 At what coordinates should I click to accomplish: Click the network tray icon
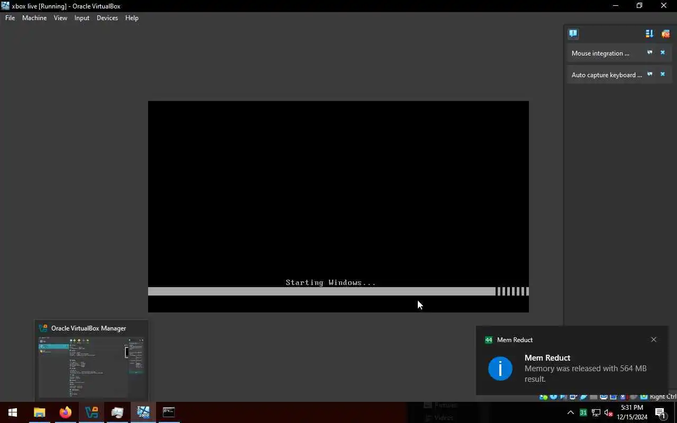point(596,412)
